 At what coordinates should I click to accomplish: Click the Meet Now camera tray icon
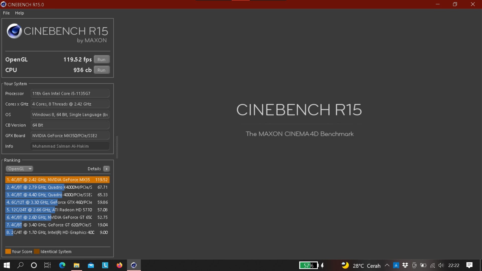[414, 265]
